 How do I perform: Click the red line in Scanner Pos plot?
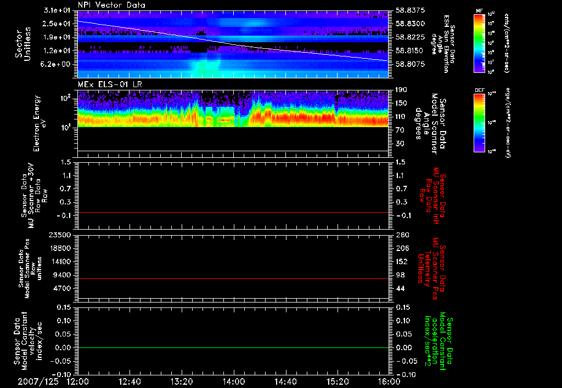point(233,278)
